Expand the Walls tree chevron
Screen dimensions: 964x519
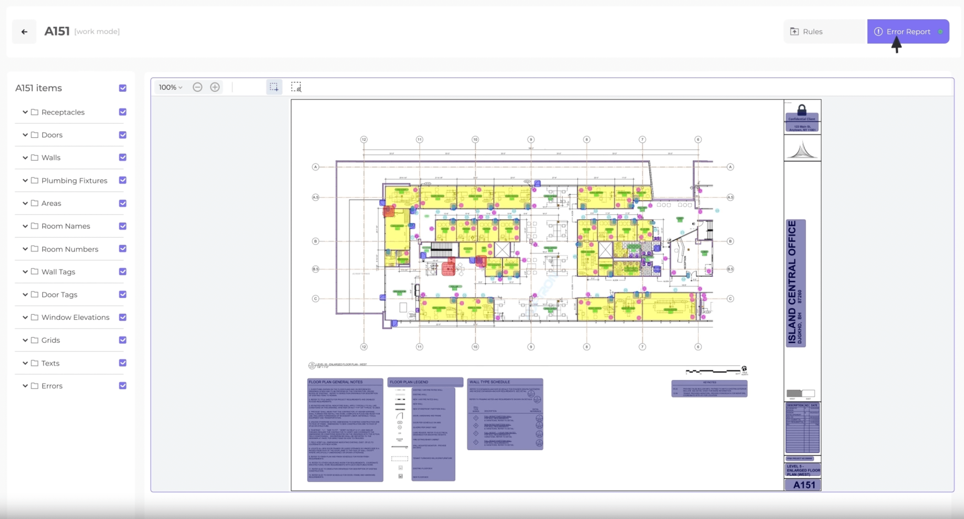(x=25, y=158)
